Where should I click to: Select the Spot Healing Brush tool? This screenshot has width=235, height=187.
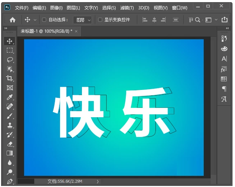[10, 106]
